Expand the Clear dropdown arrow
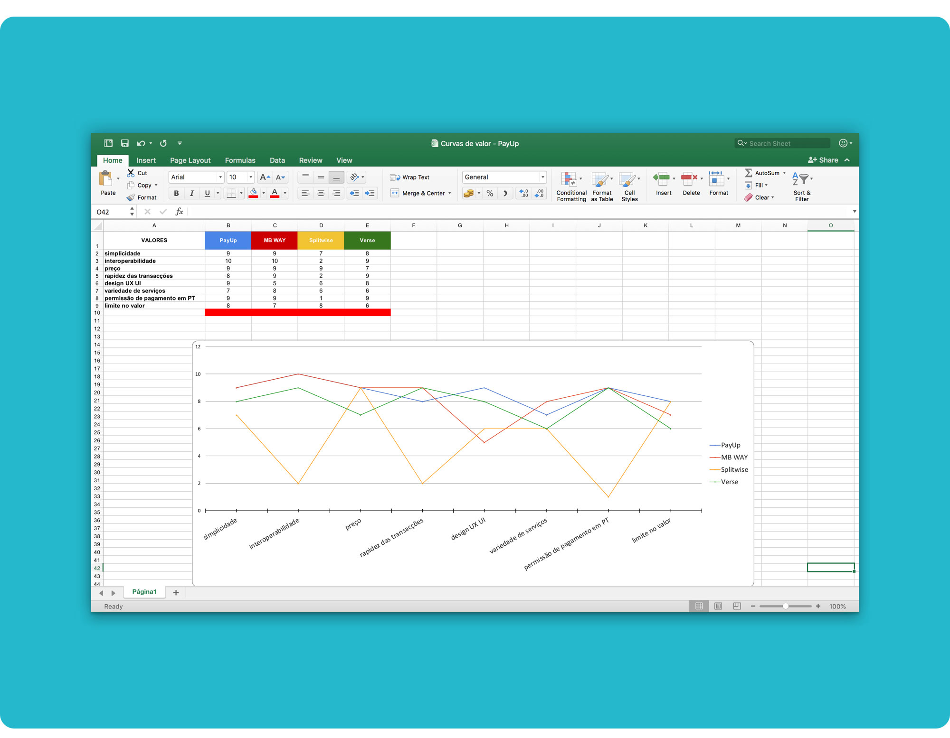The width and height of the screenshot is (950, 738). click(773, 197)
